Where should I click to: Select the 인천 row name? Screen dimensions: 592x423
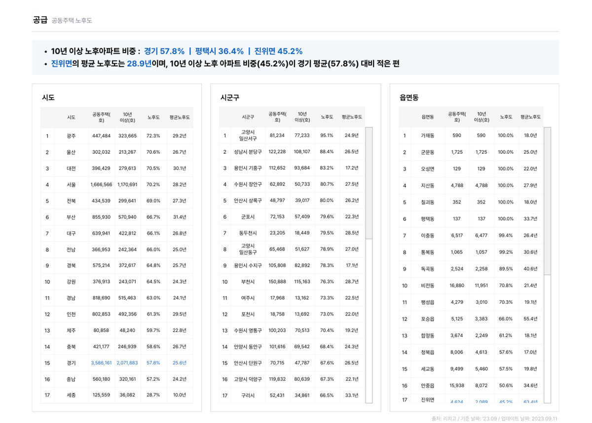point(72,314)
